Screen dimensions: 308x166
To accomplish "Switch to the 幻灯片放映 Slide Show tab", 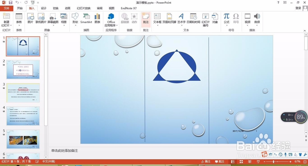I will click(84, 8).
